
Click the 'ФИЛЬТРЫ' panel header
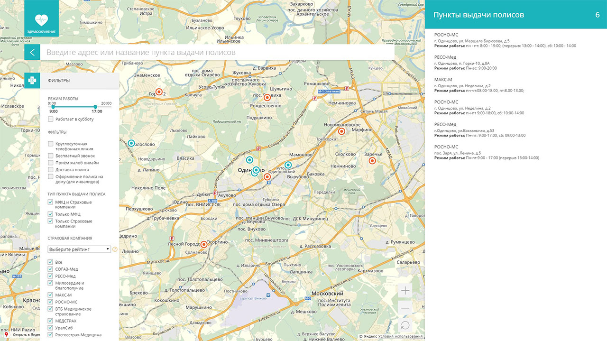80,81
